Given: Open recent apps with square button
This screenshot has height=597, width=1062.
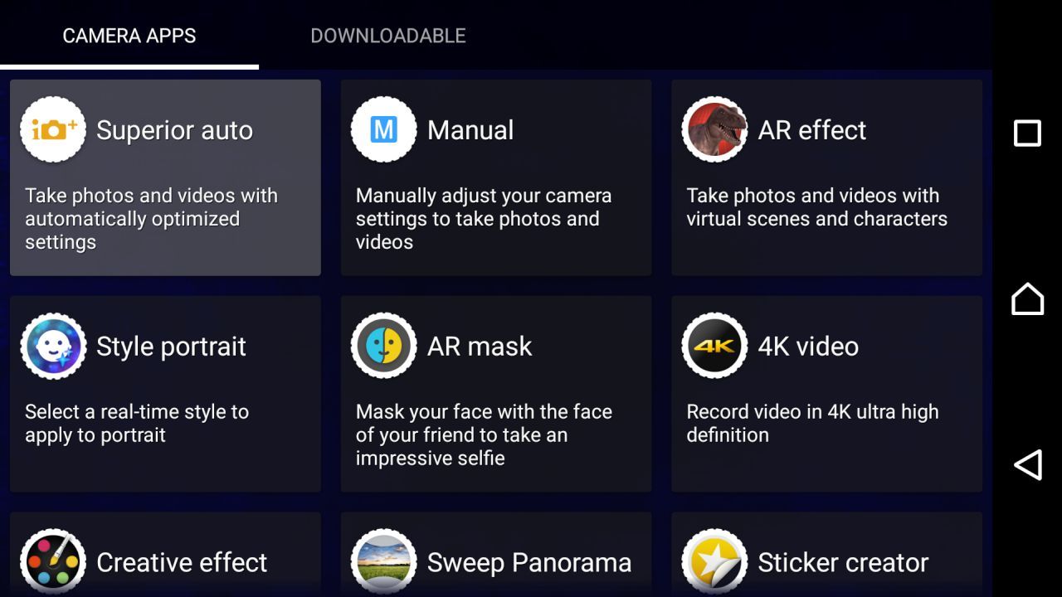Looking at the screenshot, I should (x=1027, y=133).
